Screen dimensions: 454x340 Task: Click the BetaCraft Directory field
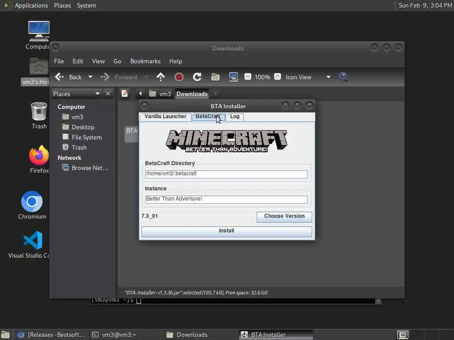tap(226, 174)
